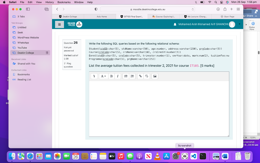Toggle bold in the answer editor
Screen dimensions: 260x163
tap(111, 76)
